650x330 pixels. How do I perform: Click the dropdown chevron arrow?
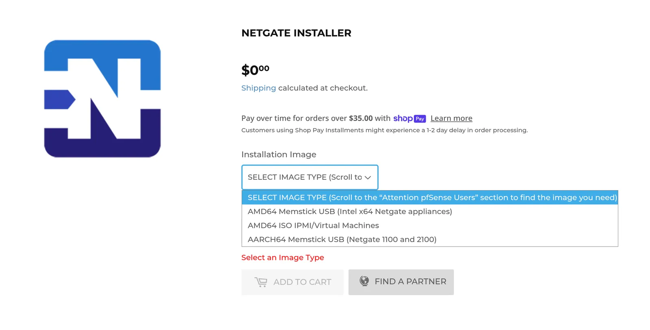point(368,178)
